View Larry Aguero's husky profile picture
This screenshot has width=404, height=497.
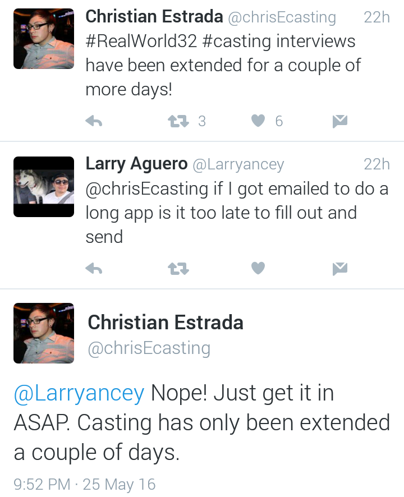click(x=44, y=187)
